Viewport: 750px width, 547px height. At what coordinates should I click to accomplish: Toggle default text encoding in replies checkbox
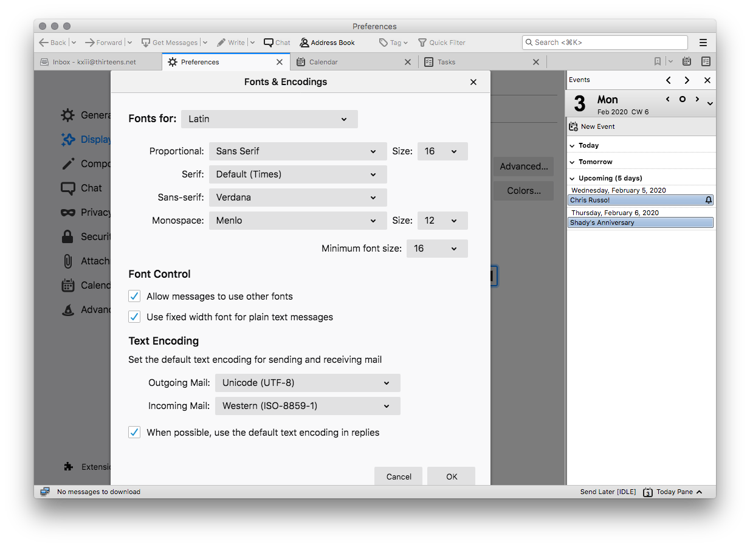point(134,432)
